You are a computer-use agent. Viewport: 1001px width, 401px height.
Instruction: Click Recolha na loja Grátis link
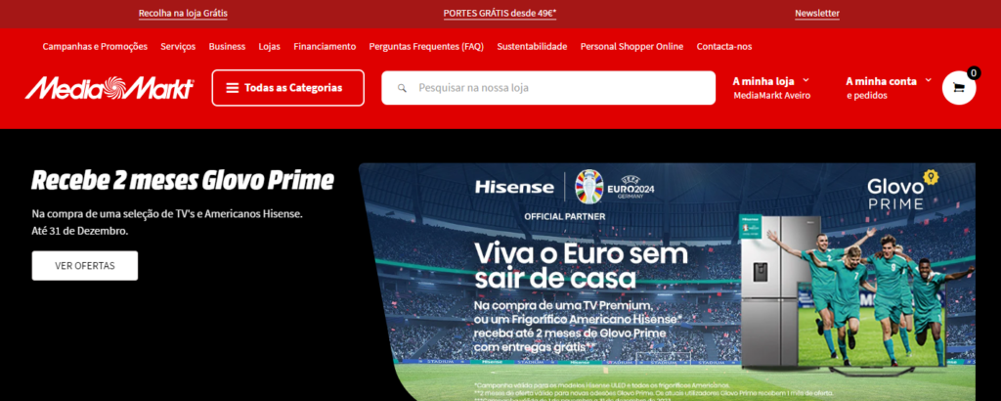click(x=183, y=13)
